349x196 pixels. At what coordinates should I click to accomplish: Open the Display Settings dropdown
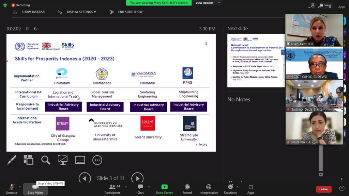(x=81, y=12)
